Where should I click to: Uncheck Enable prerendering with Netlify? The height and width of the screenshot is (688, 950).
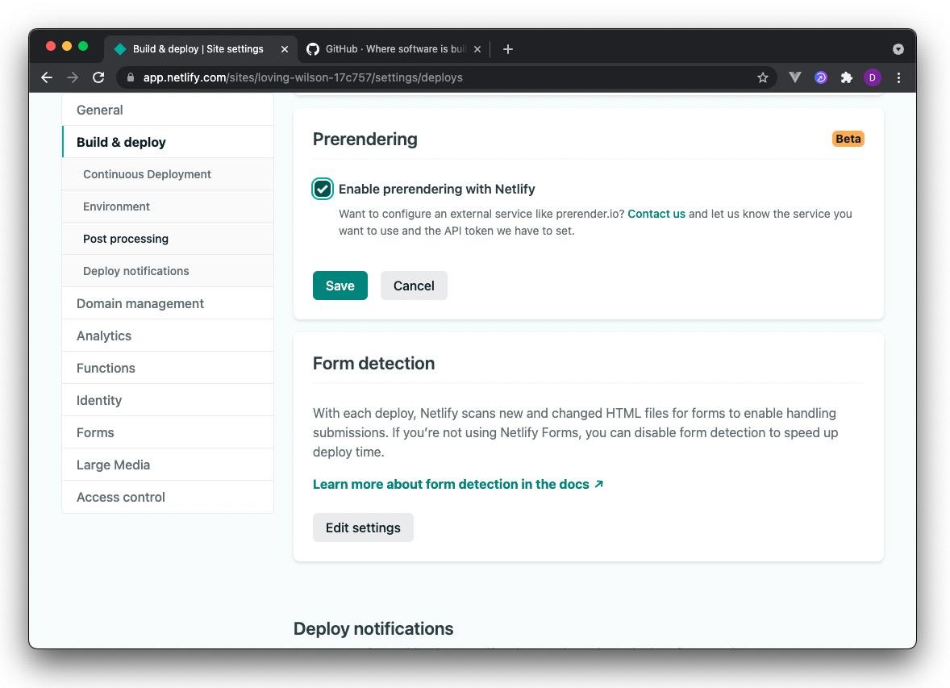323,189
